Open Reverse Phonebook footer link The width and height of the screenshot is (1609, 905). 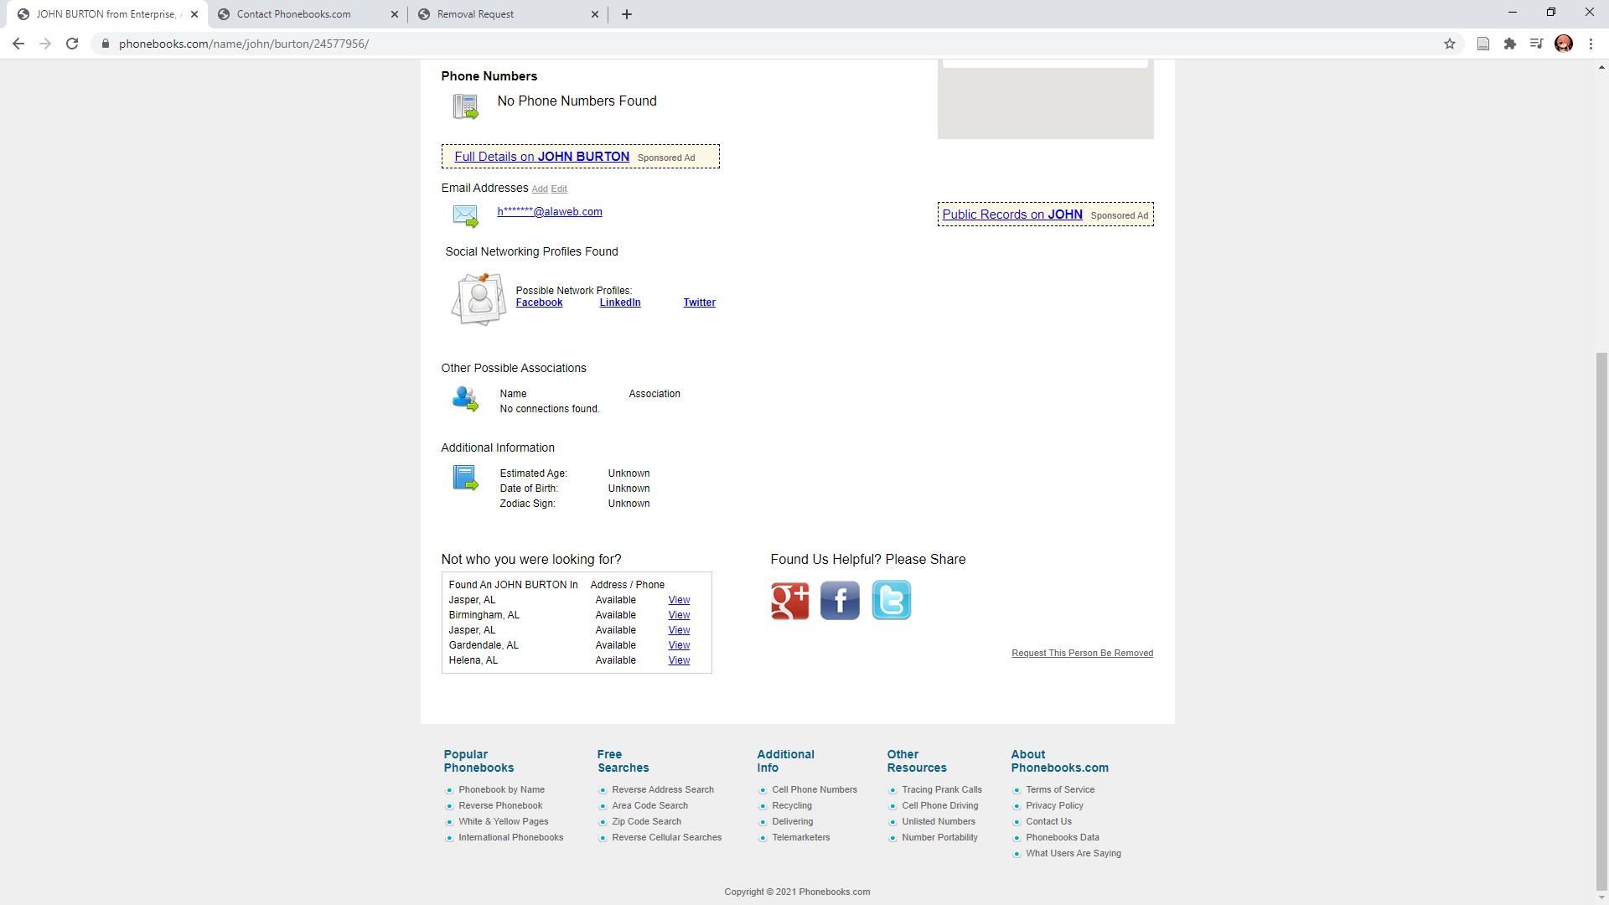(x=500, y=805)
